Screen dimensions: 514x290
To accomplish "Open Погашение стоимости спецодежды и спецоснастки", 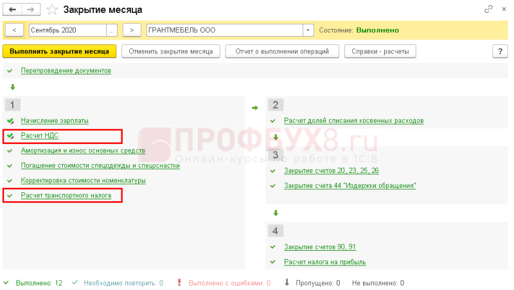I will pos(100,165).
